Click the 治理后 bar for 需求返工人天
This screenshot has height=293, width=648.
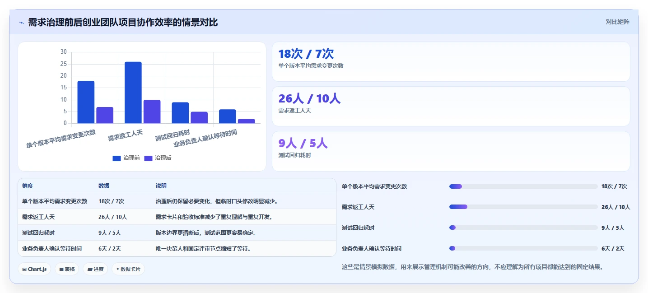tap(152, 112)
